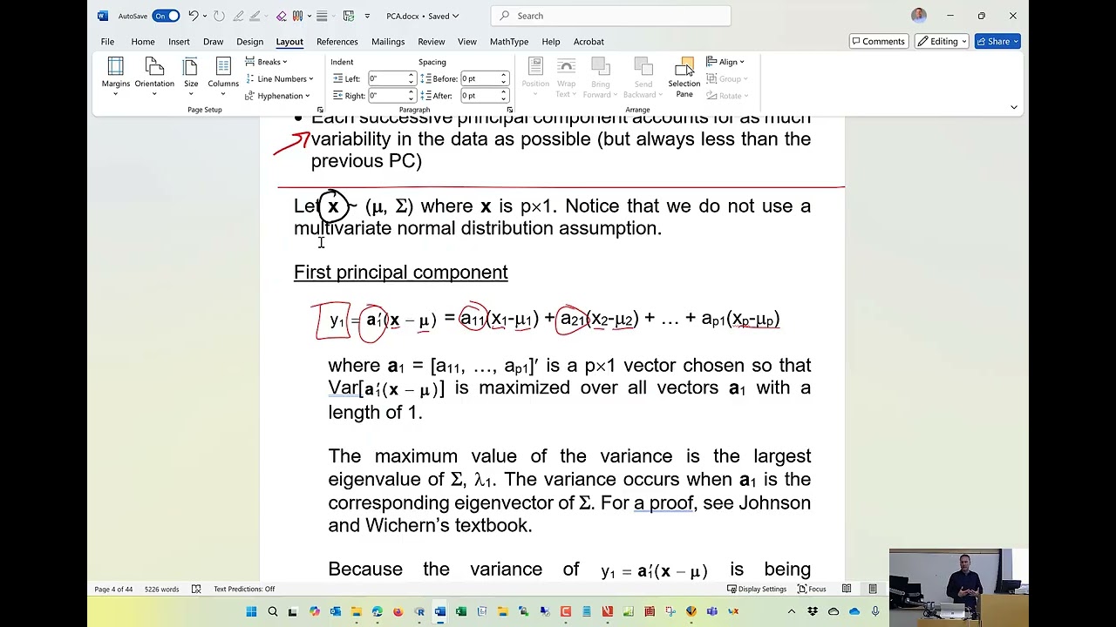Screen dimensions: 1116x627
Task: Open the Columns options
Action: [x=223, y=77]
